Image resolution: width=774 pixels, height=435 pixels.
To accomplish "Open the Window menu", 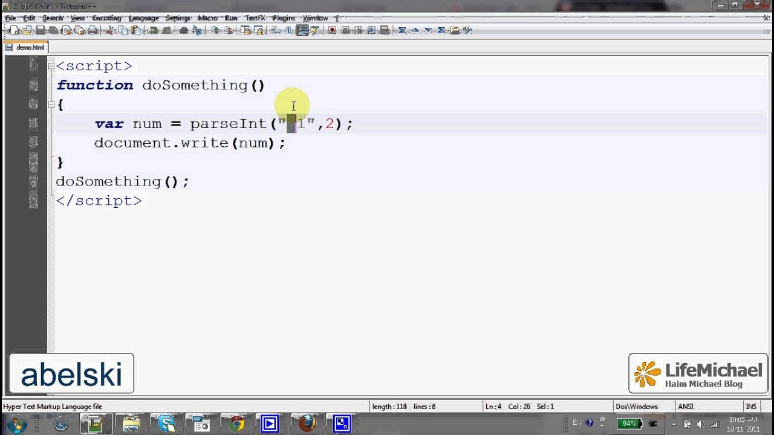I will (x=315, y=18).
